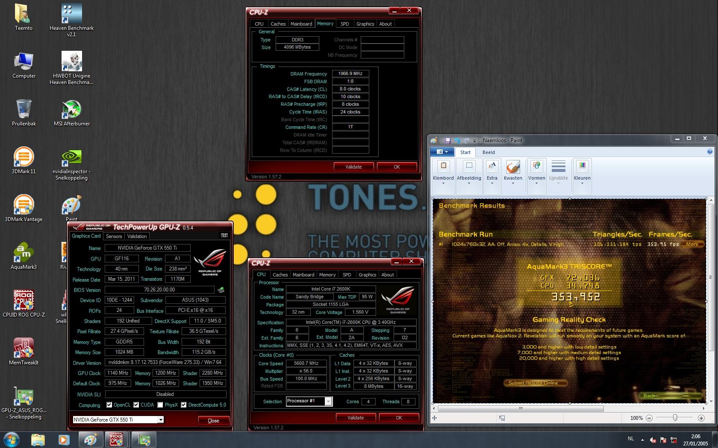Expand Extra tools dropdown in Paint
The height and width of the screenshot is (448, 718).
tap(492, 183)
